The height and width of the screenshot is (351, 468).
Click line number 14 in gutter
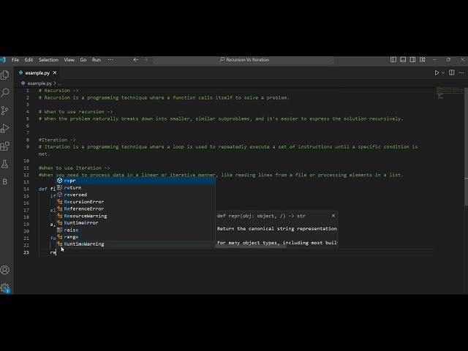[26, 189]
